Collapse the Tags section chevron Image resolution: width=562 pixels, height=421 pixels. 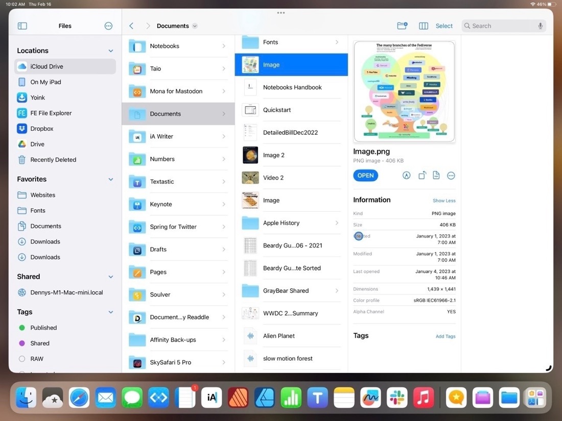(x=110, y=311)
